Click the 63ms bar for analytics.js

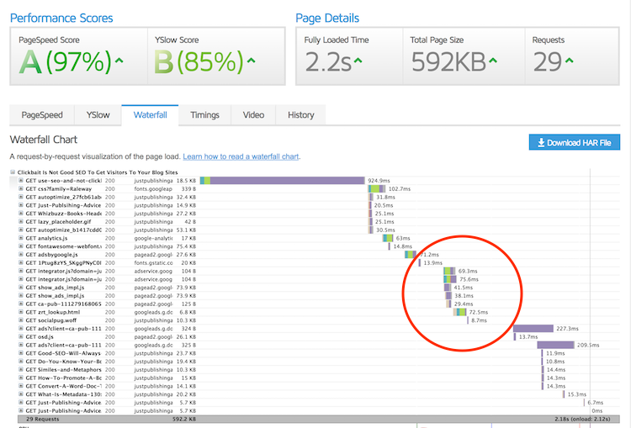pos(388,238)
